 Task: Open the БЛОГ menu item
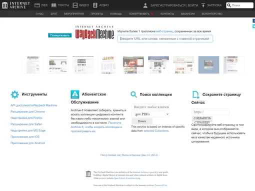[x=54, y=14]
